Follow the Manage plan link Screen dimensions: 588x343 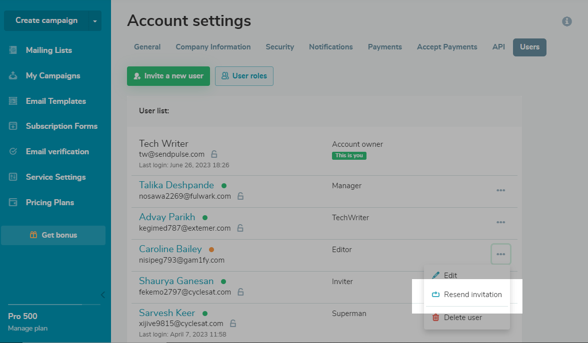27,328
